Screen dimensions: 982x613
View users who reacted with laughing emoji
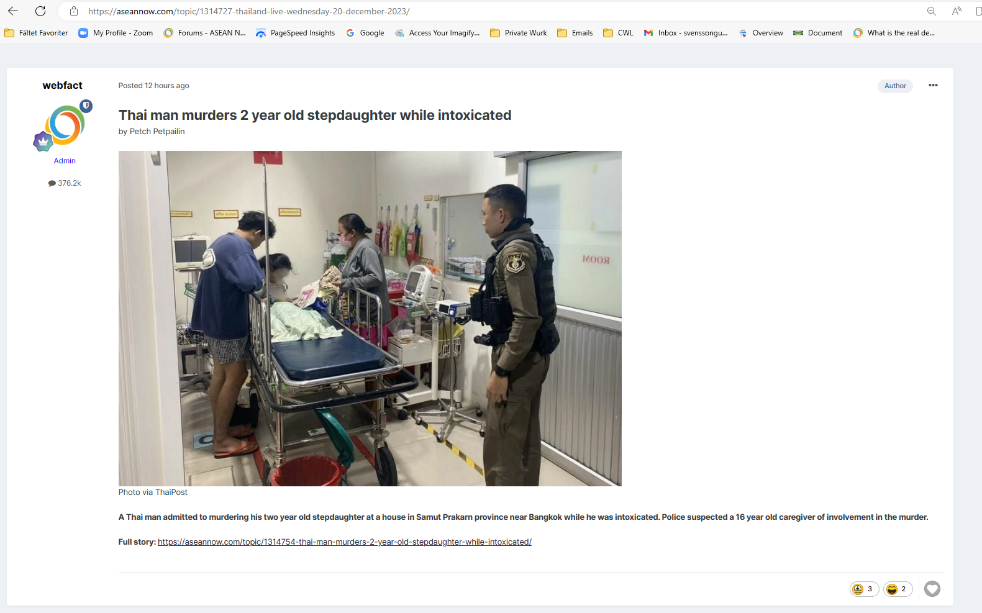[898, 589]
